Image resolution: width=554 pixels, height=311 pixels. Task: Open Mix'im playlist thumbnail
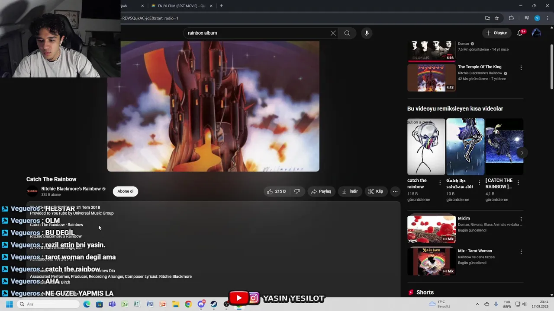[x=432, y=229]
